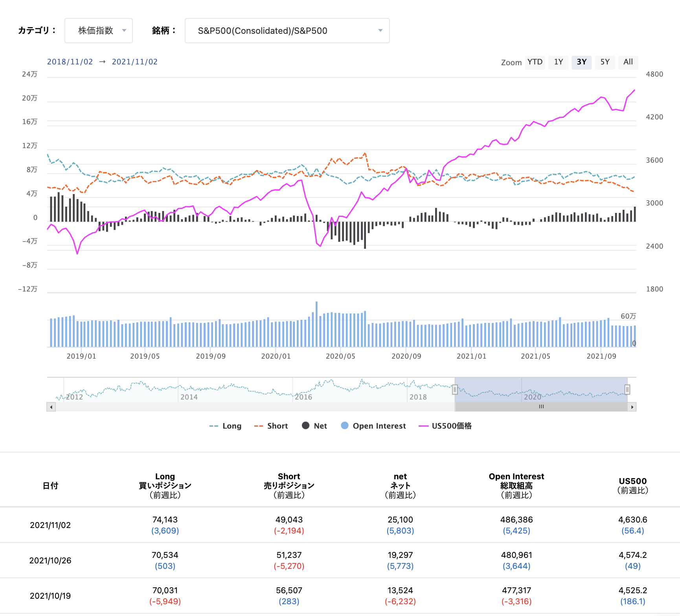Click the US500 column header
This screenshot has width=680, height=616.
[x=633, y=486]
